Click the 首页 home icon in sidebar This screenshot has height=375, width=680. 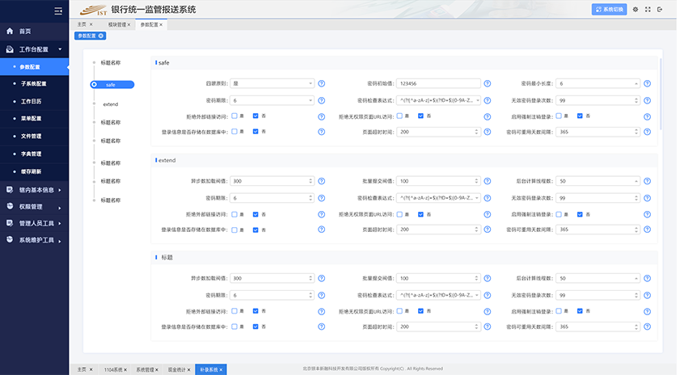click(10, 31)
